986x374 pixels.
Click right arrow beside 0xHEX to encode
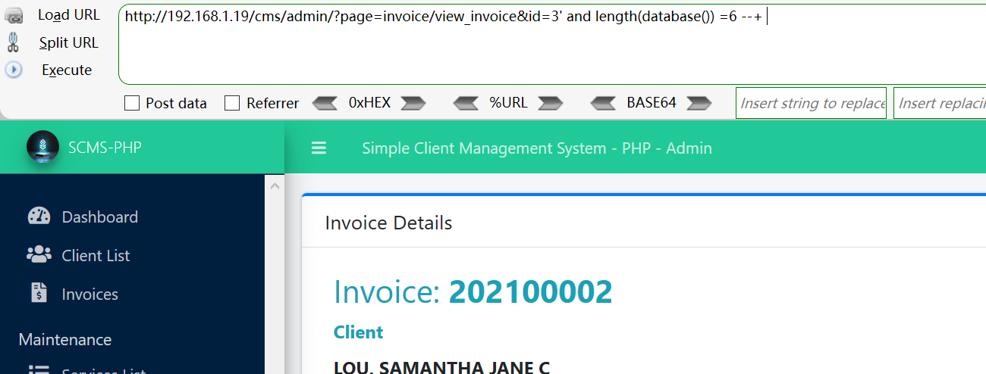[x=413, y=103]
